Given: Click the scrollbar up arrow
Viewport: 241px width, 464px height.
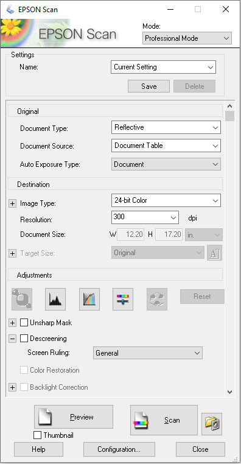Looking at the screenshot, I should (230, 106).
